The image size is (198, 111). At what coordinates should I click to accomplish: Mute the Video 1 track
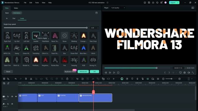tap(12, 97)
